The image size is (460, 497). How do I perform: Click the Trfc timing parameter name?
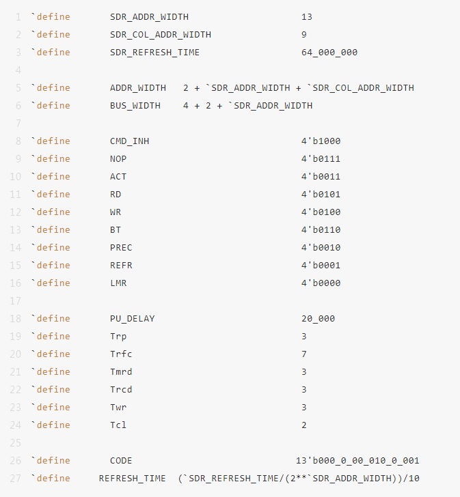121,354
